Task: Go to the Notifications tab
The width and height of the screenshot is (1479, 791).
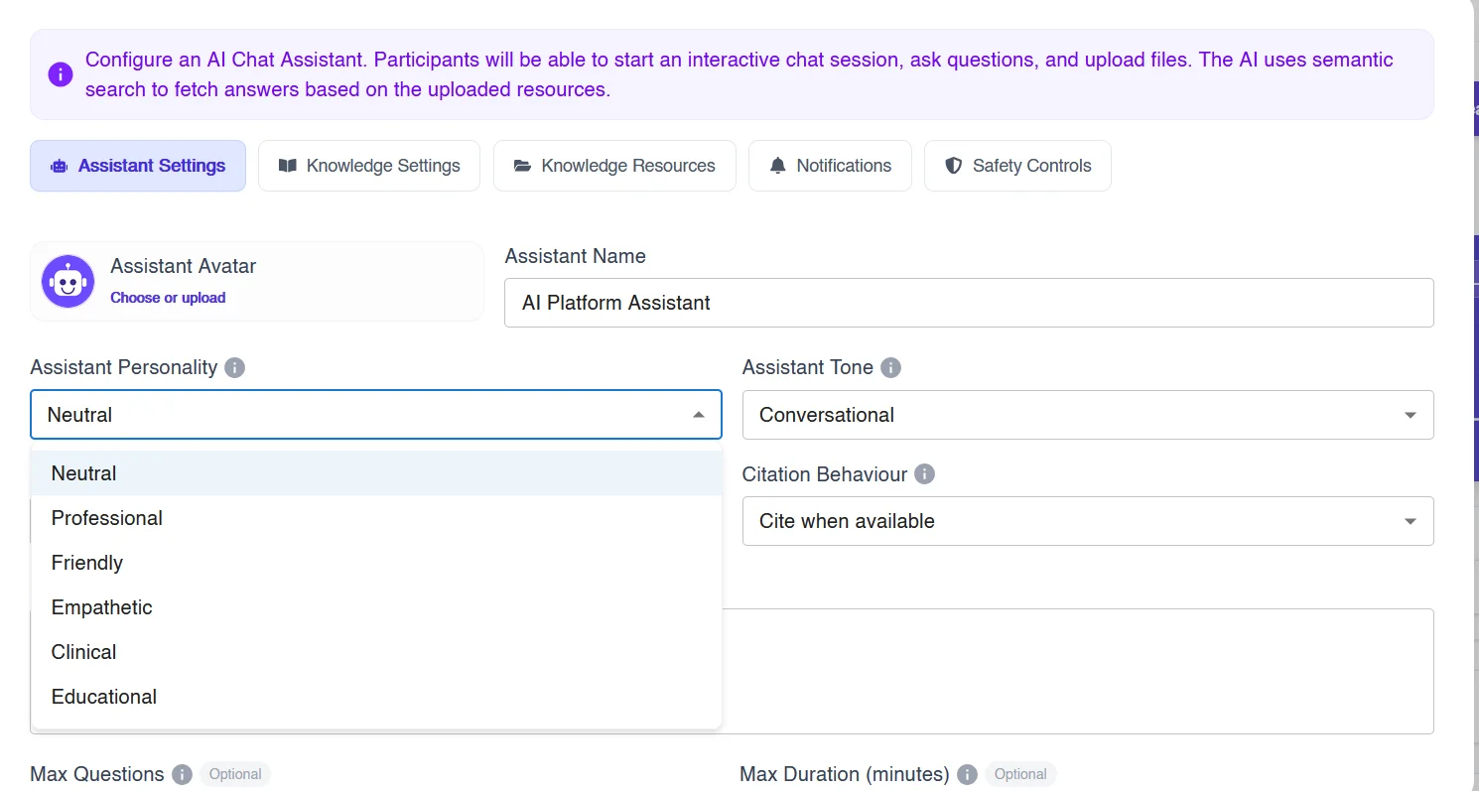Action: point(830,166)
